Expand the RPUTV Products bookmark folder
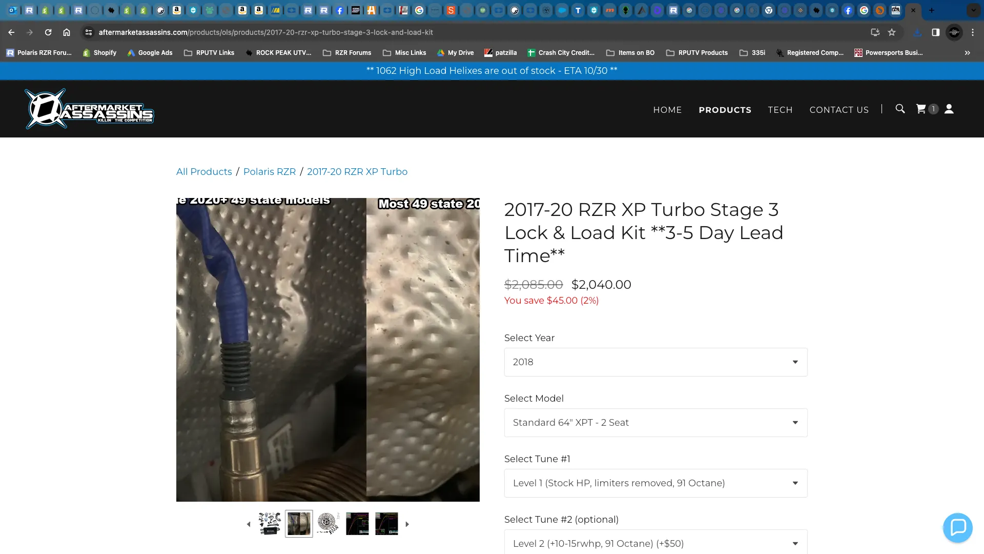Viewport: 984px width, 554px height. click(697, 53)
